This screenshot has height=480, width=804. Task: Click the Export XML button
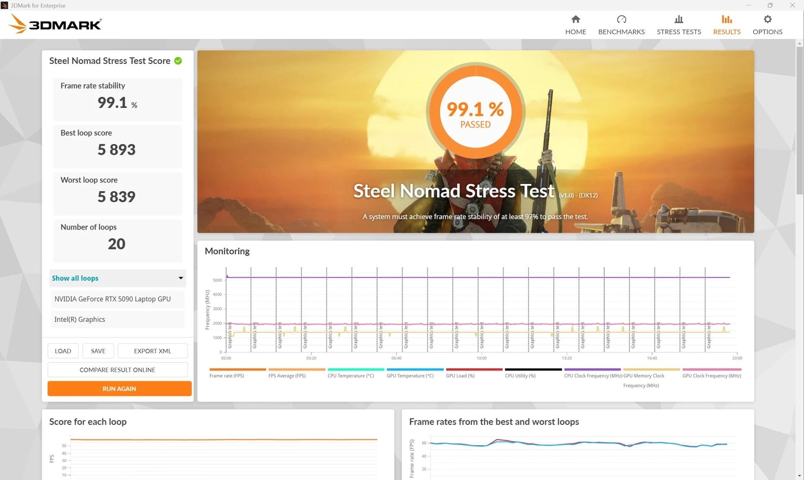(x=152, y=351)
